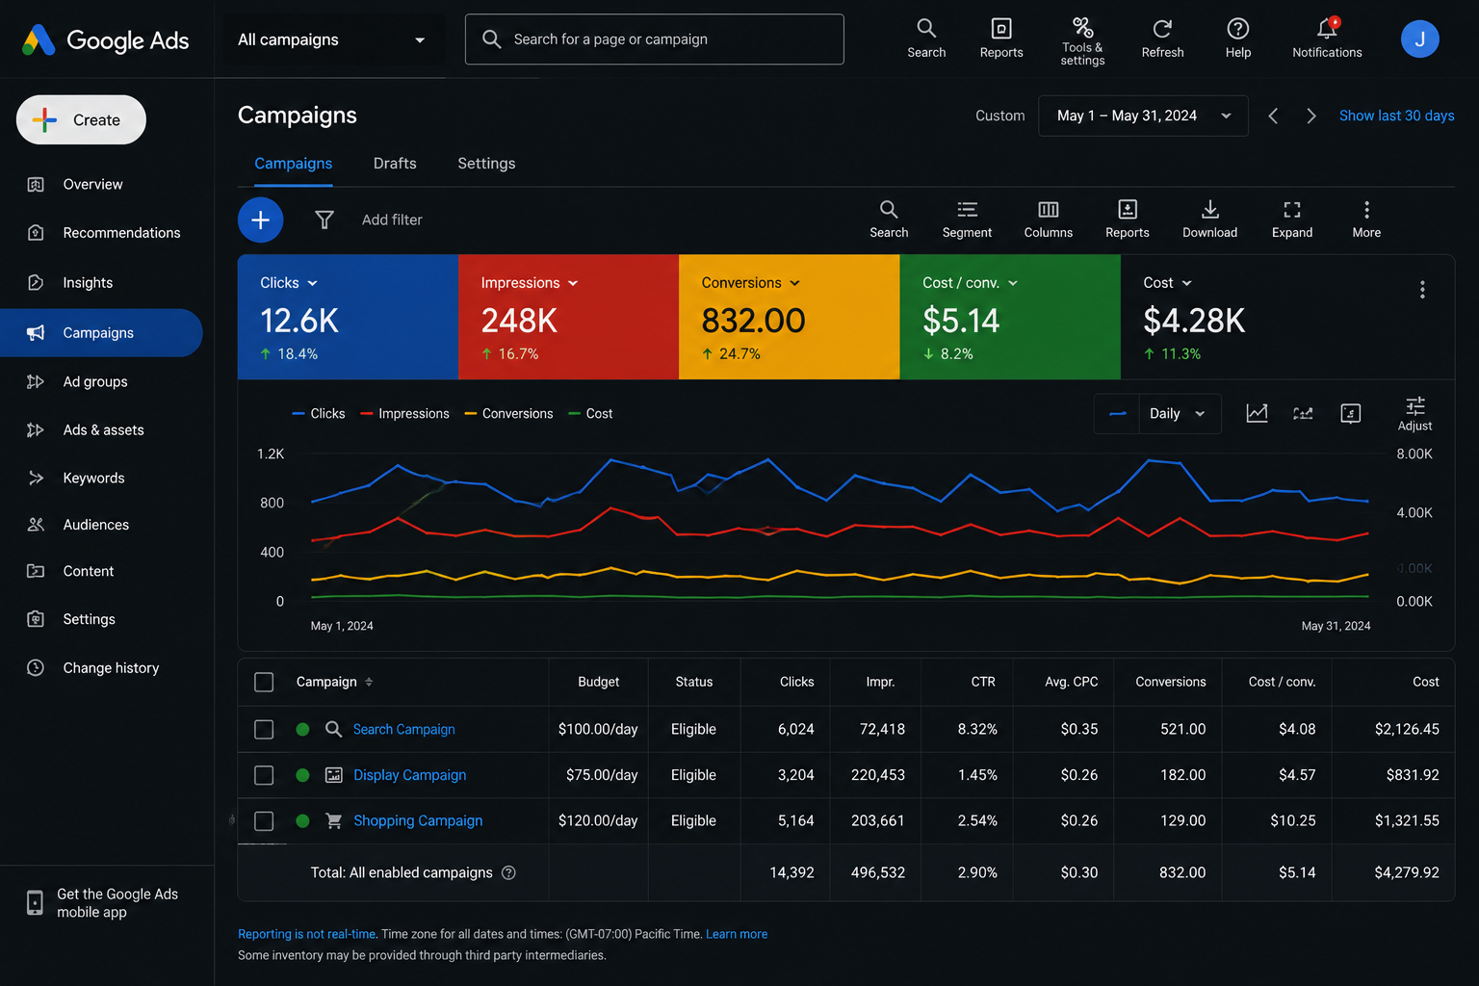Modify table Columns
The image size is (1479, 986).
point(1049,220)
